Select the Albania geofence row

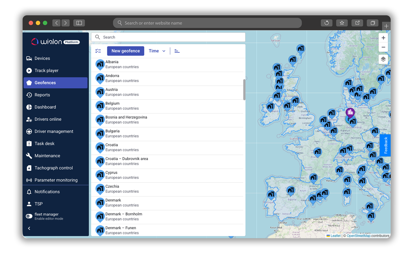tap(167, 65)
